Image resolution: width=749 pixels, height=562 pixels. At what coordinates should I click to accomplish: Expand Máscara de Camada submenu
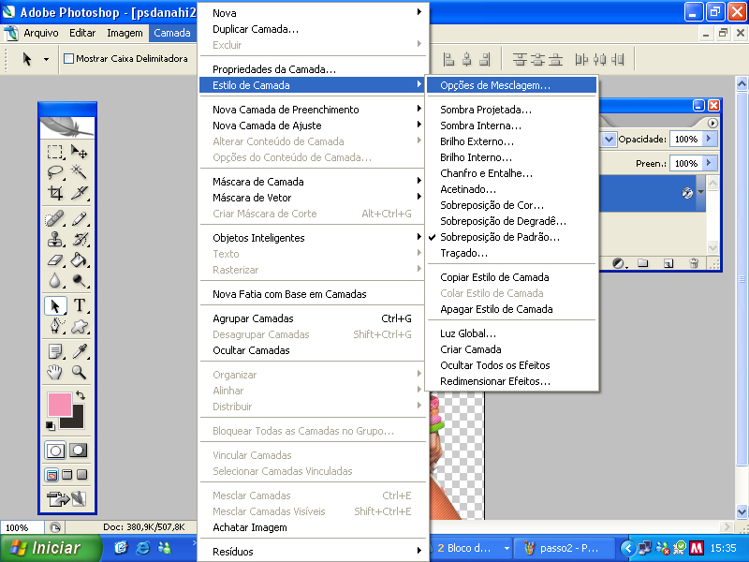313,182
